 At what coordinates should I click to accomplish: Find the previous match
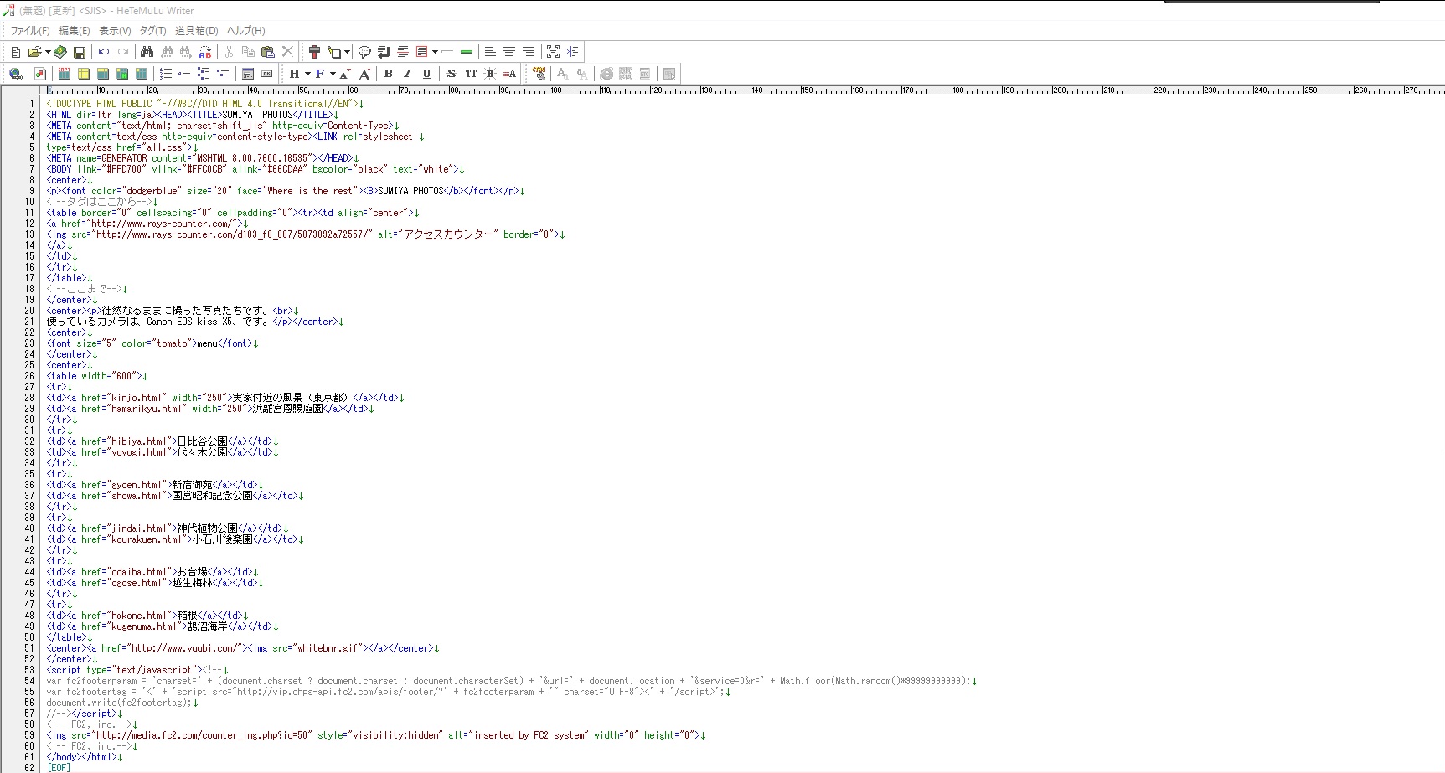tap(167, 52)
